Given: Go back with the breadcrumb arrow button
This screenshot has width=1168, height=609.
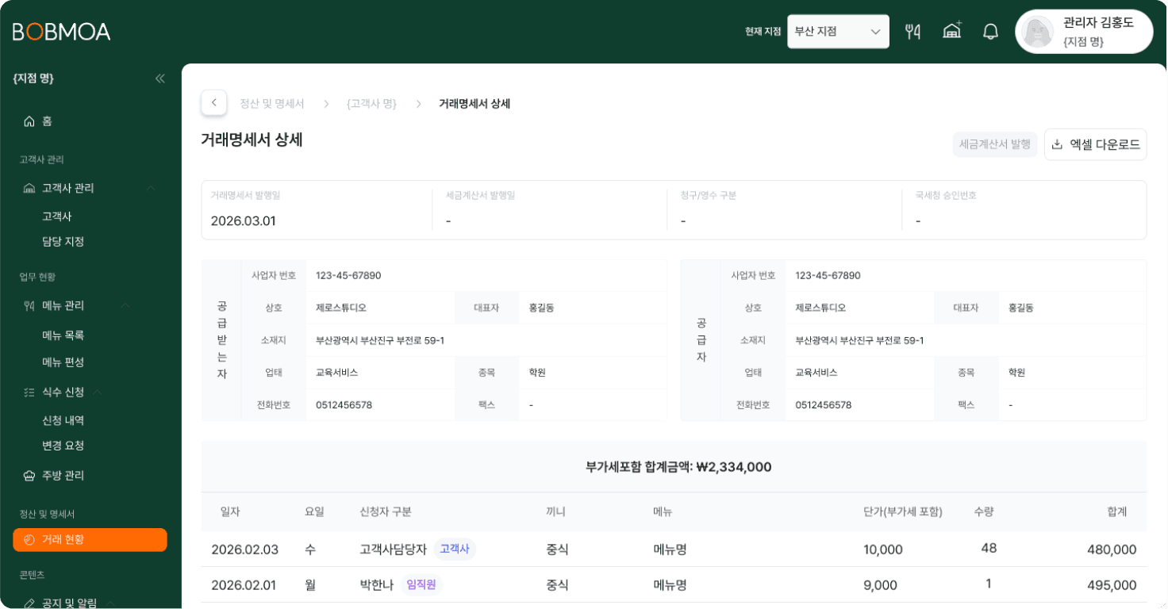Looking at the screenshot, I should 214,103.
